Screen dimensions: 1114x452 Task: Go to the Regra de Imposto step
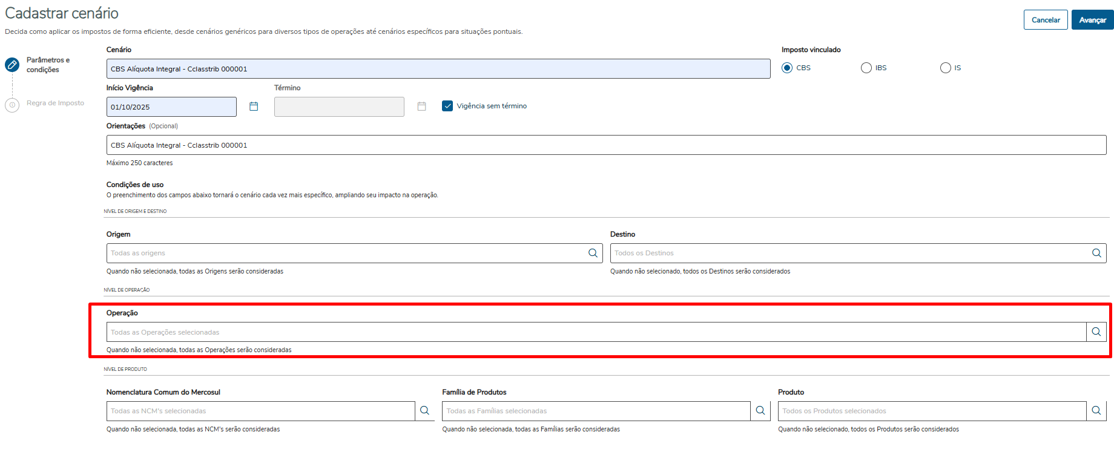[x=55, y=103]
